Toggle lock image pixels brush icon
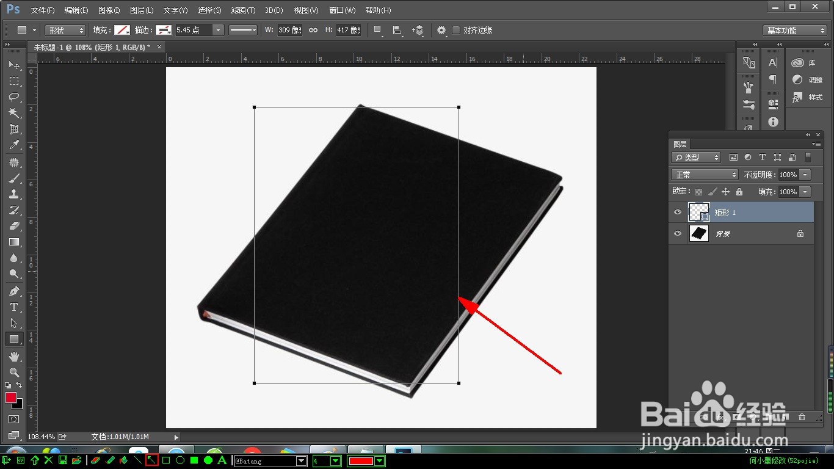834x469 pixels. [713, 192]
